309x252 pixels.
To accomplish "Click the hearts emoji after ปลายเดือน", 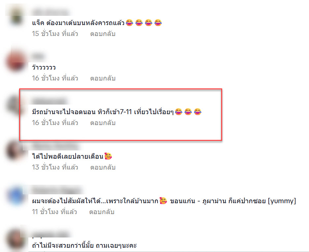I will 108,156.
